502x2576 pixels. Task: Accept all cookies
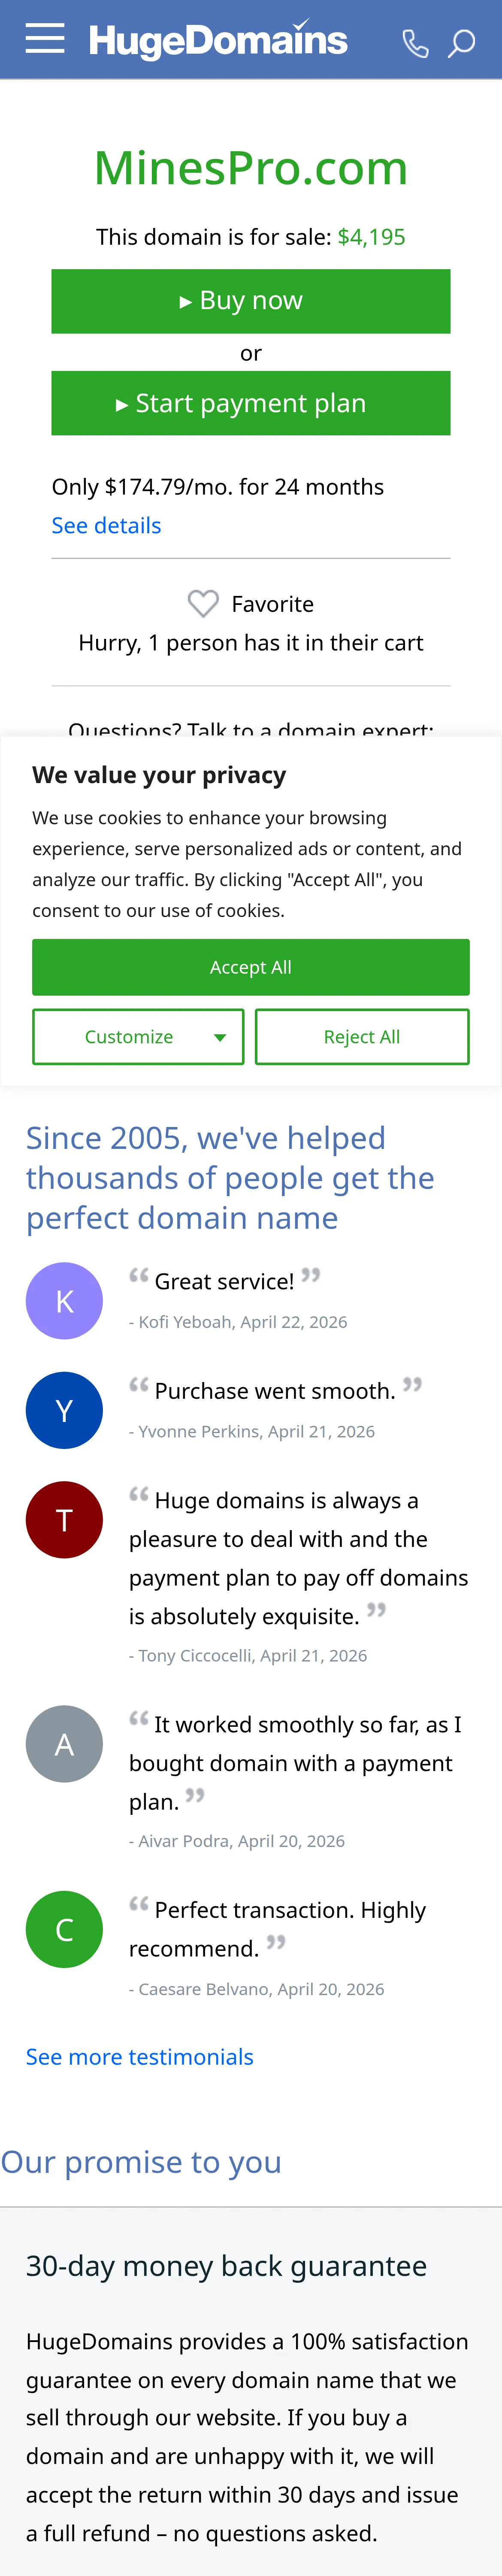point(251,966)
